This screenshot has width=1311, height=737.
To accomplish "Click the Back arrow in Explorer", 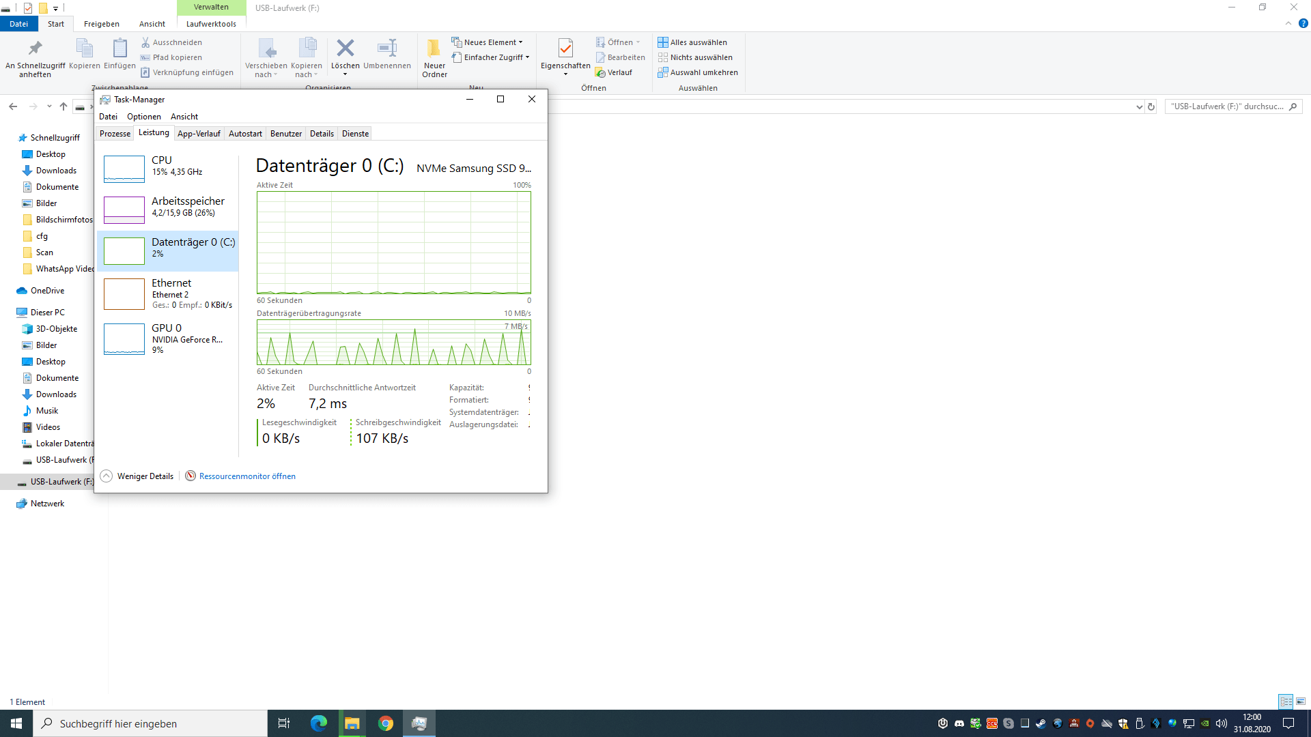I will pyautogui.click(x=13, y=106).
